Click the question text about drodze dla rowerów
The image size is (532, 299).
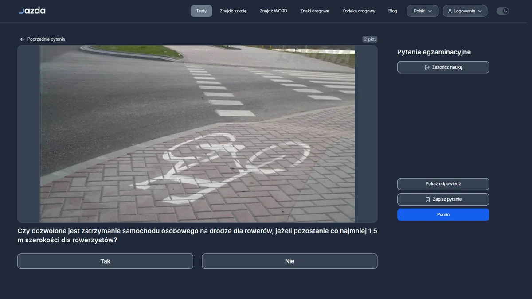point(197,236)
